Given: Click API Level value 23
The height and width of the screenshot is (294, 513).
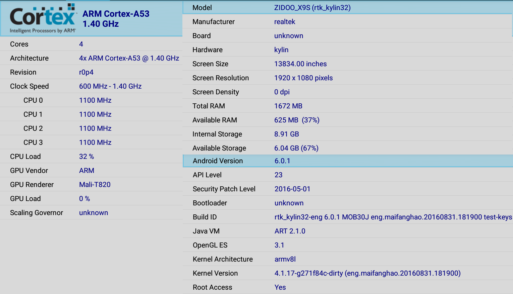Looking at the screenshot, I should [x=279, y=175].
